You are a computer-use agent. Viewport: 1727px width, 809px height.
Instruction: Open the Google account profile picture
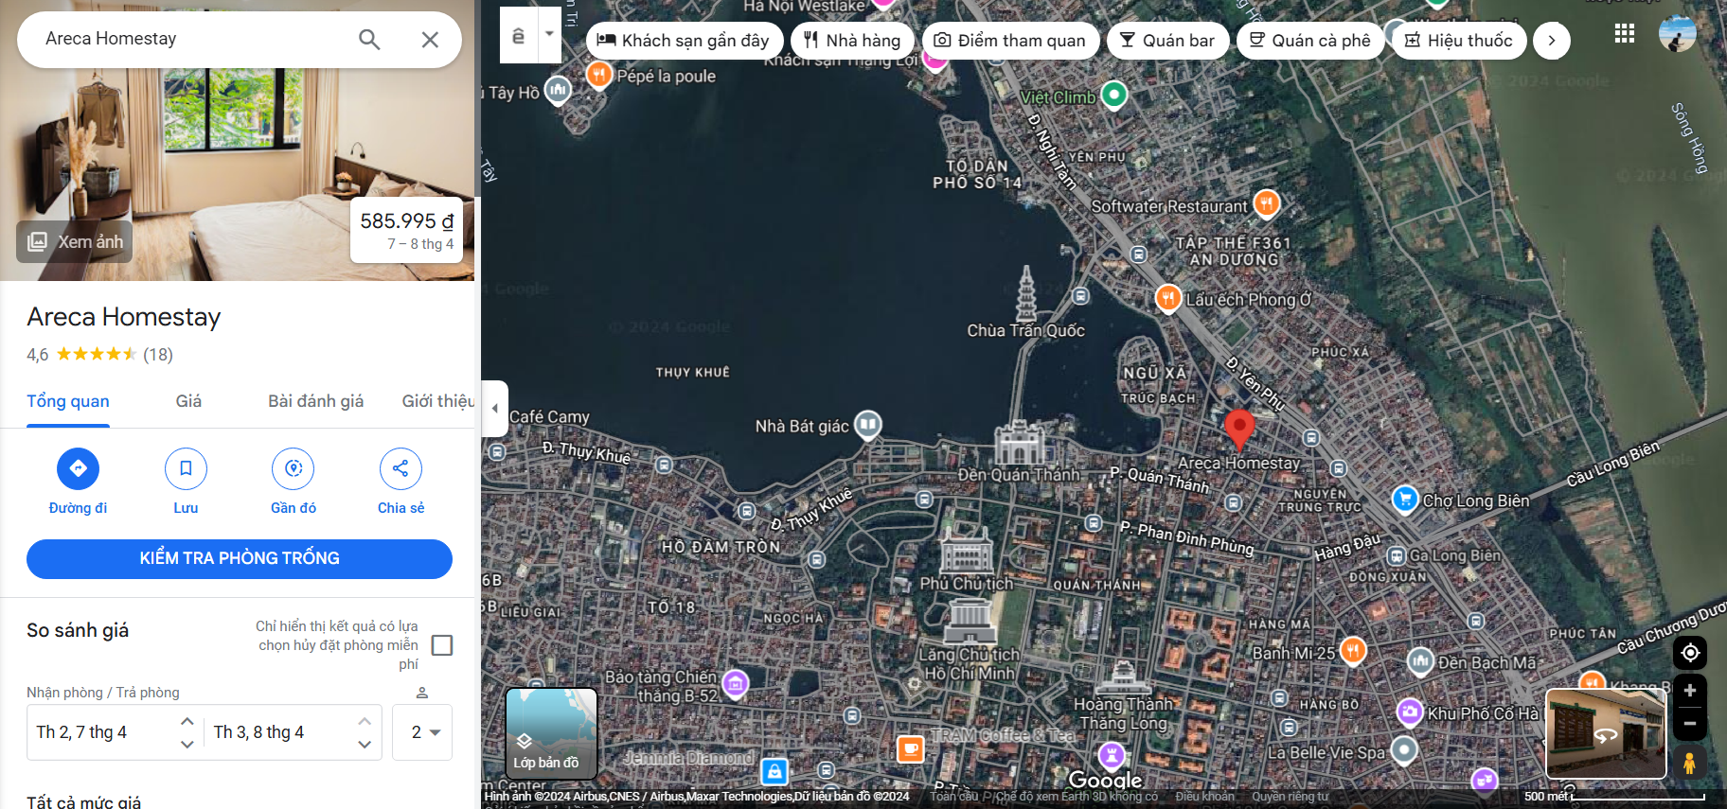(x=1678, y=33)
